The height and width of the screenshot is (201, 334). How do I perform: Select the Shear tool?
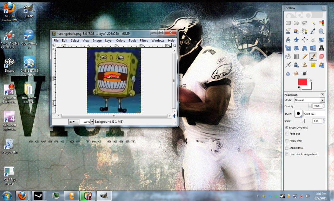coord(296,48)
